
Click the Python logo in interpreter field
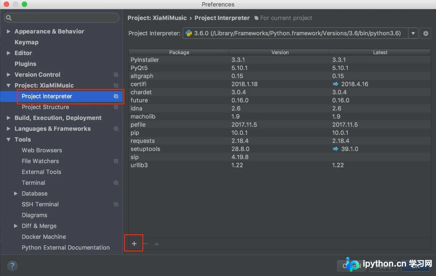189,33
